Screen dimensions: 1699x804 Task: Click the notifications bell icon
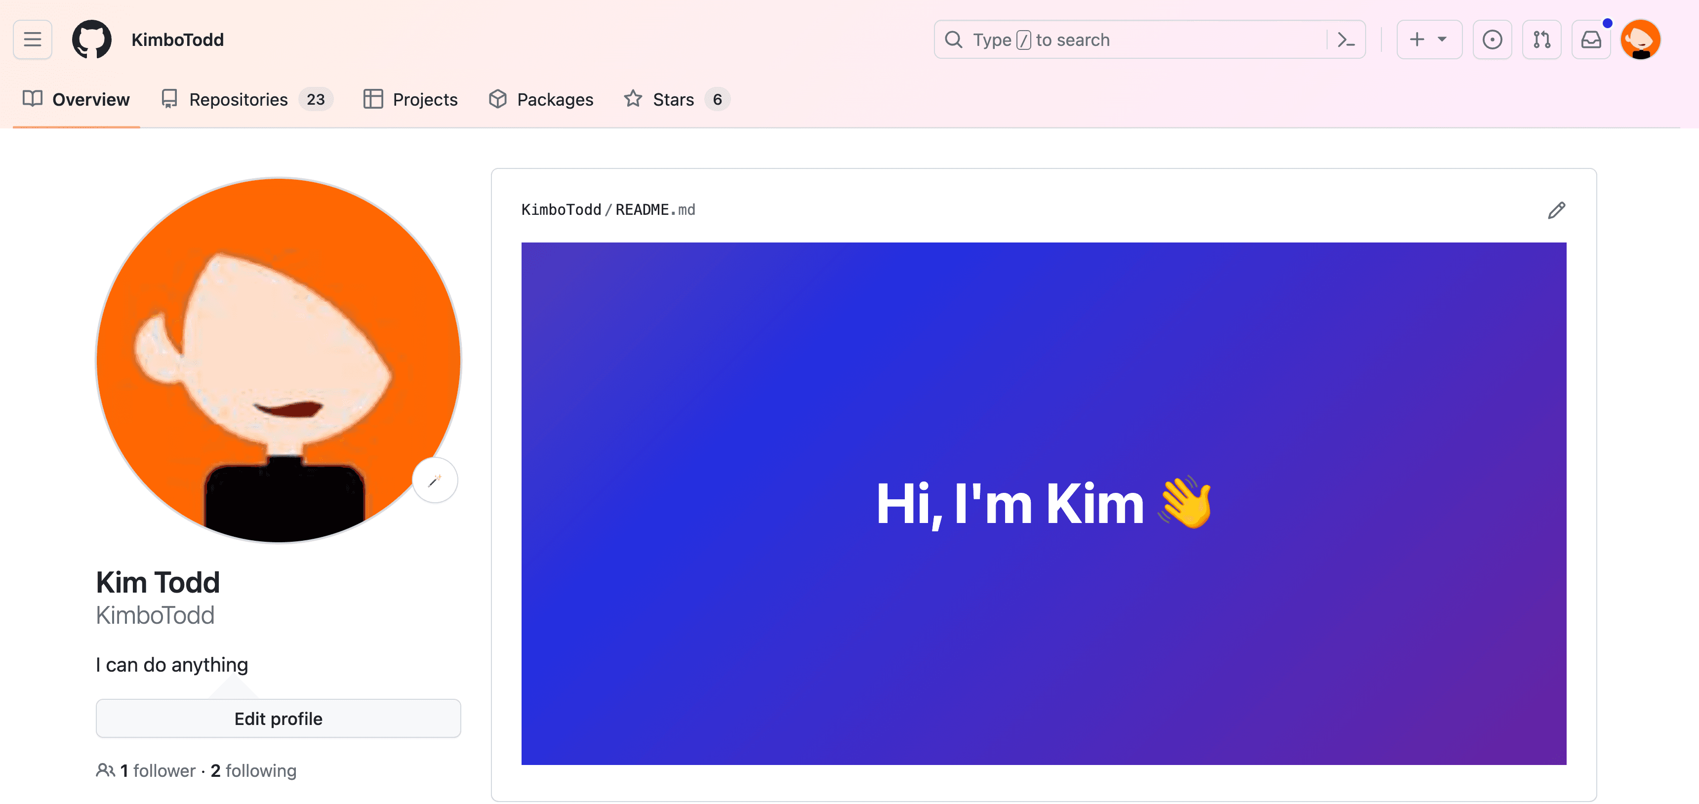coord(1593,40)
